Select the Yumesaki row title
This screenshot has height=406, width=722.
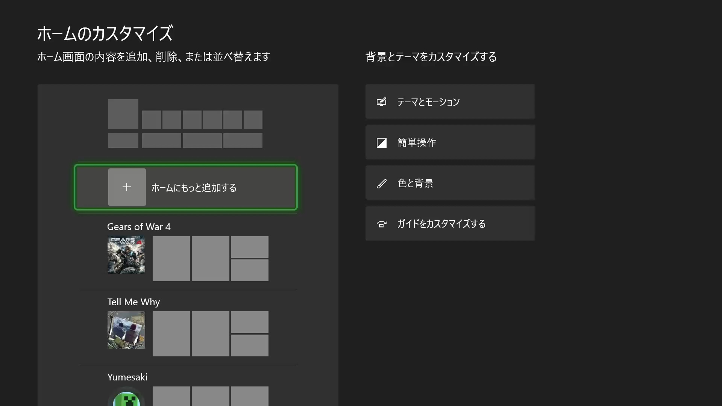(127, 377)
